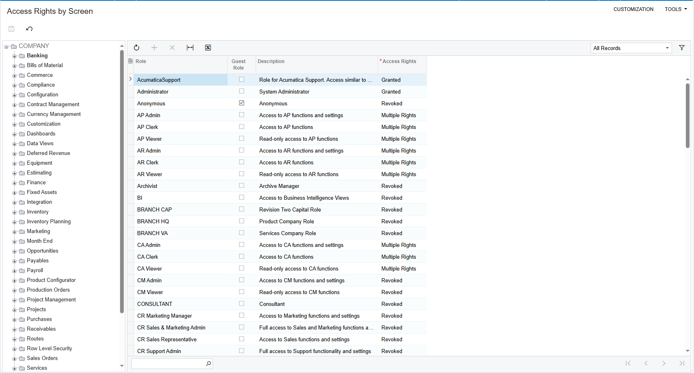This screenshot has height=373, width=694.
Task: Click the row selector arrow for AcumaticaSupport
Action: click(x=130, y=79)
